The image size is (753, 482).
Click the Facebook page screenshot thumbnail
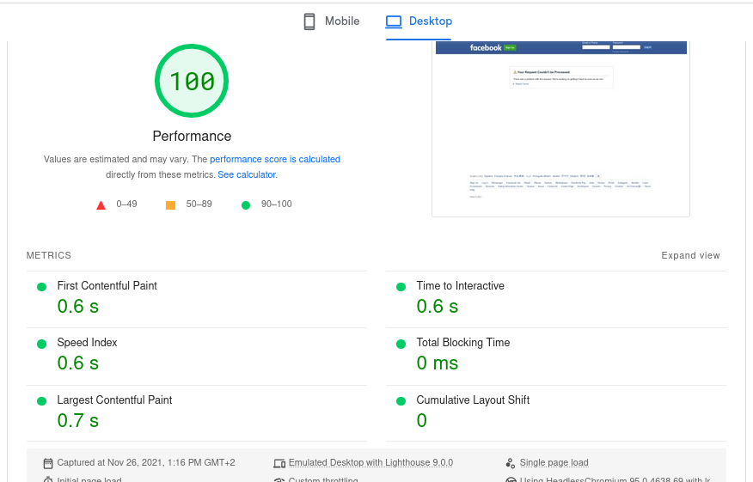(560, 129)
